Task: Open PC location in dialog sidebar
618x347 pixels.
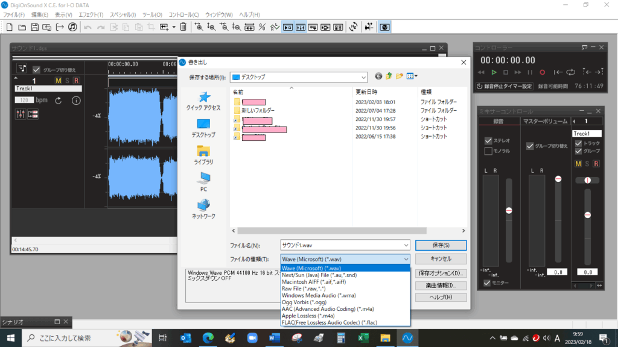Action: [x=203, y=182]
